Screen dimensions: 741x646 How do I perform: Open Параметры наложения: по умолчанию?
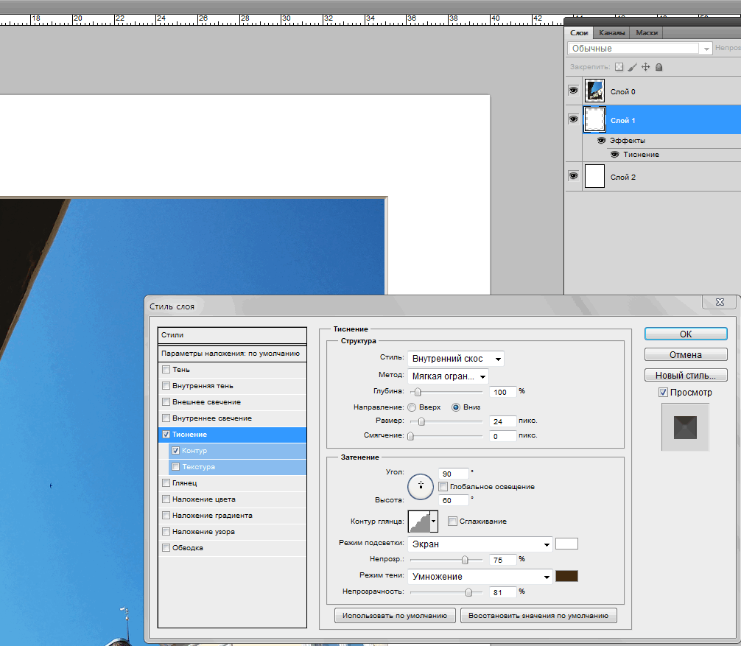[x=232, y=354]
